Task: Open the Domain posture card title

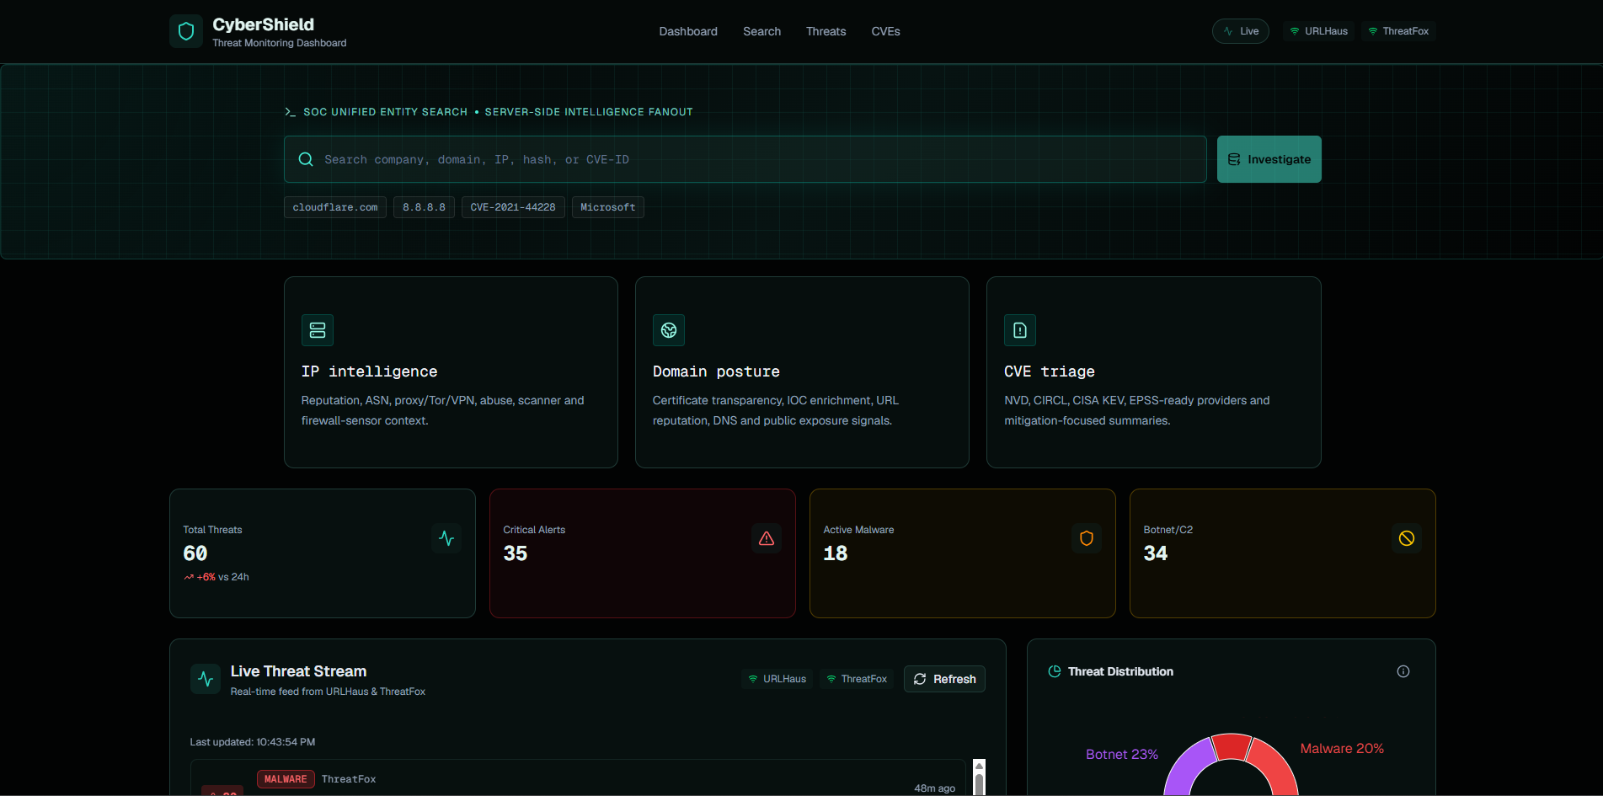Action: [x=716, y=371]
